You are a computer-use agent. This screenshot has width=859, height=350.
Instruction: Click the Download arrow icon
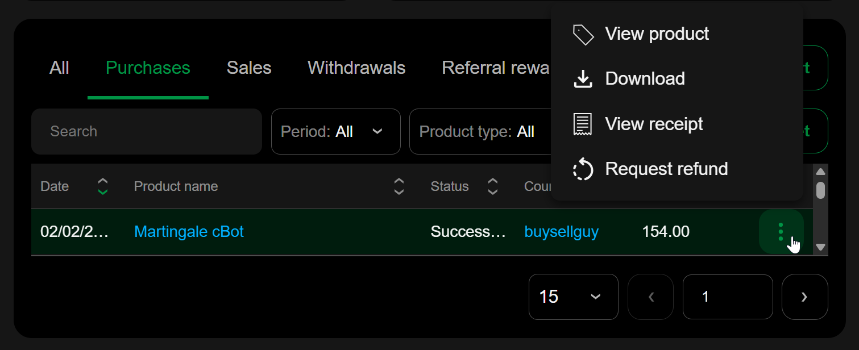[x=583, y=79]
